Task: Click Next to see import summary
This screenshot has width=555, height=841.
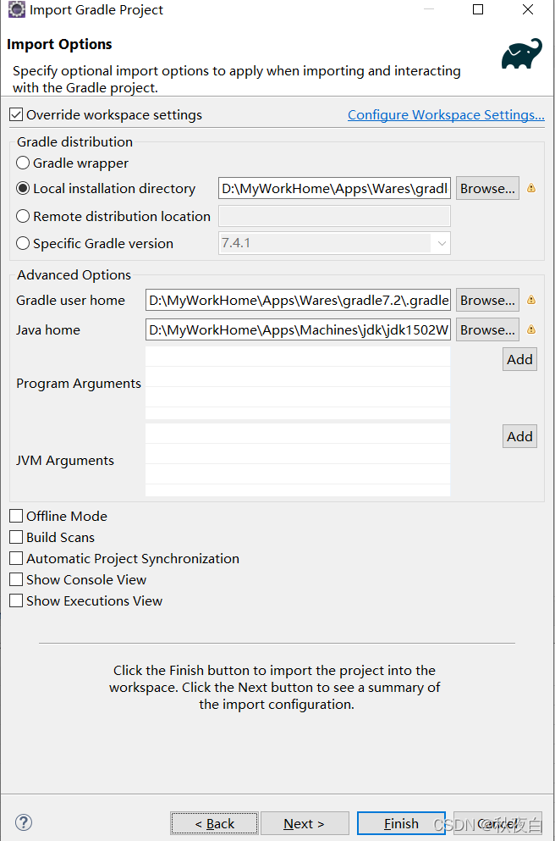Action: 305,823
